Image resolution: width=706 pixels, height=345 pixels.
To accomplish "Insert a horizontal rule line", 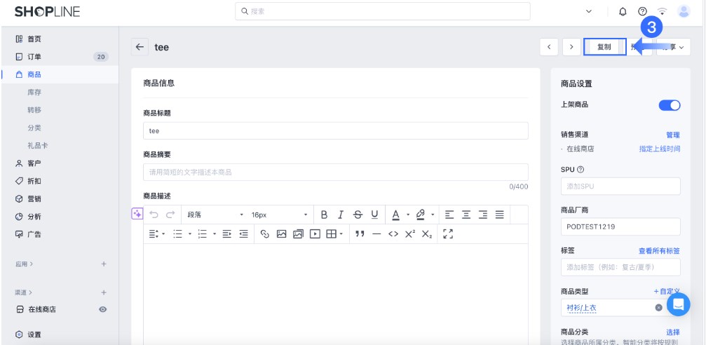I will click(376, 234).
